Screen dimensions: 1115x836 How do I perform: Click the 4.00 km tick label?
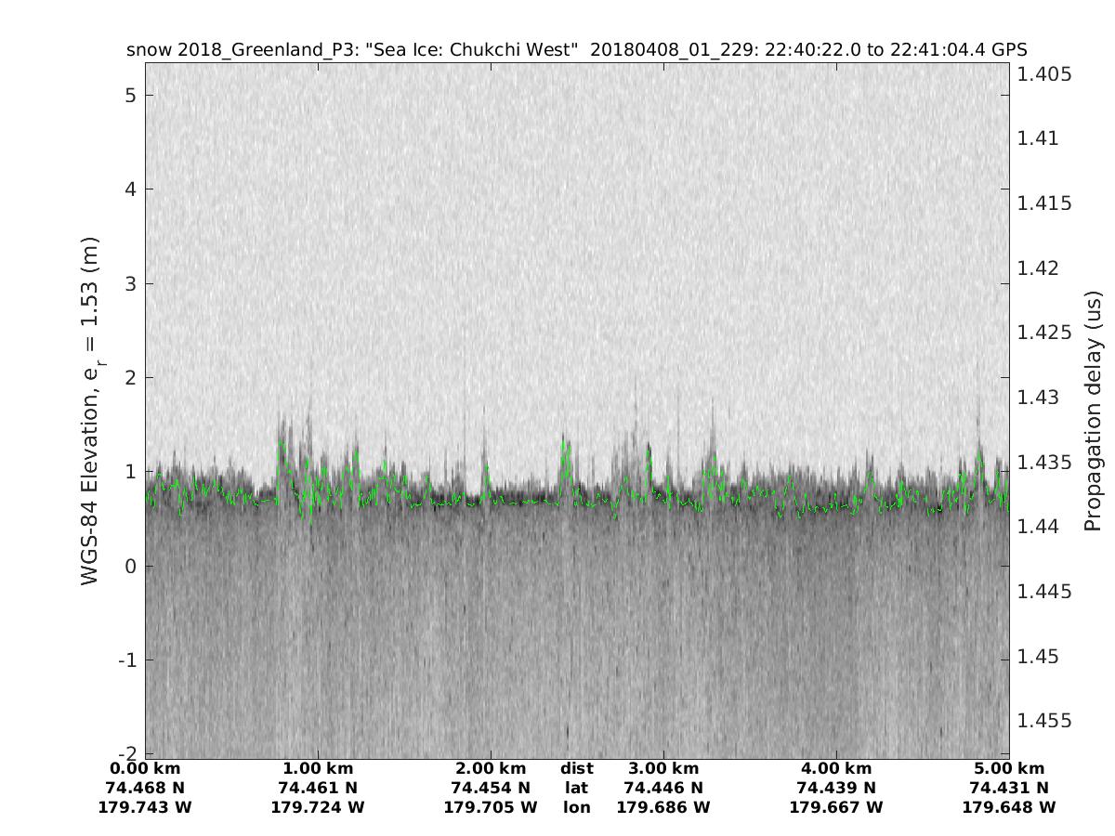(836, 768)
